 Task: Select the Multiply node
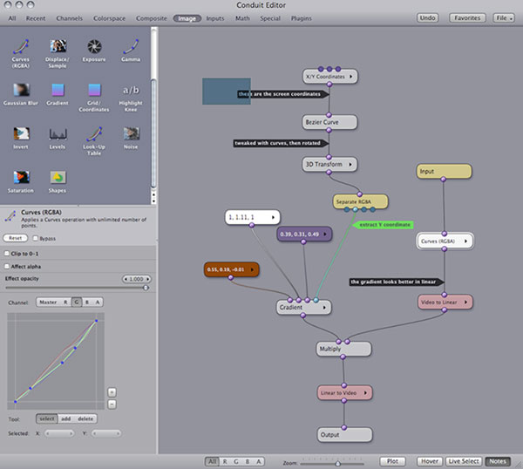pos(343,349)
